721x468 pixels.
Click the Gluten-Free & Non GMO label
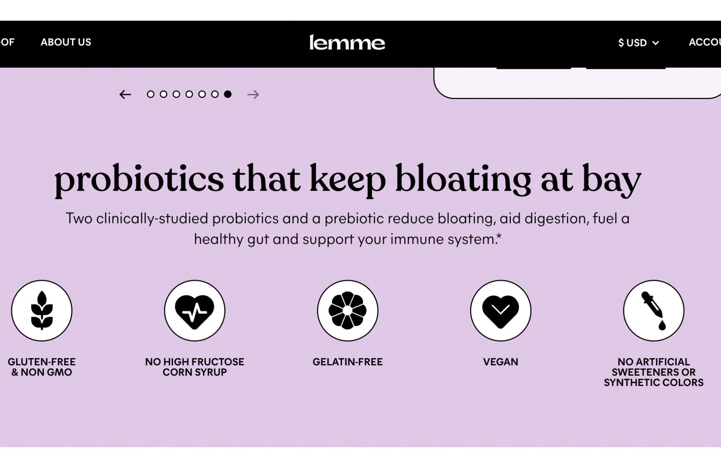click(42, 367)
